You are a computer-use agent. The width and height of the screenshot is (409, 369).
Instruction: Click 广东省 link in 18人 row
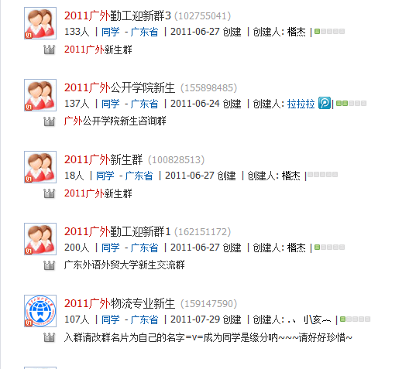click(139, 176)
